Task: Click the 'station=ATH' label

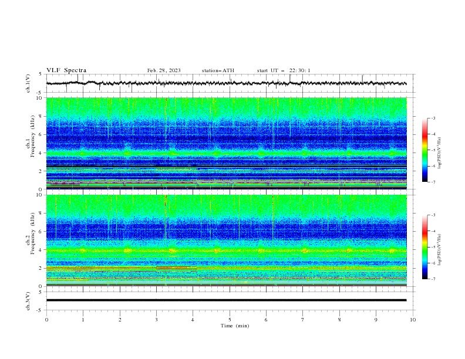Action: tap(218, 70)
